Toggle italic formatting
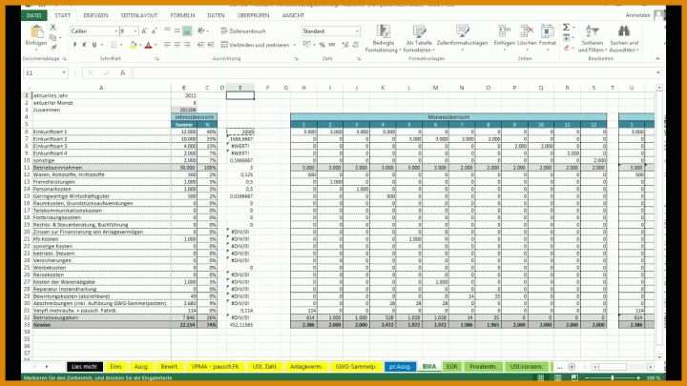The width and height of the screenshot is (687, 386). coord(84,45)
